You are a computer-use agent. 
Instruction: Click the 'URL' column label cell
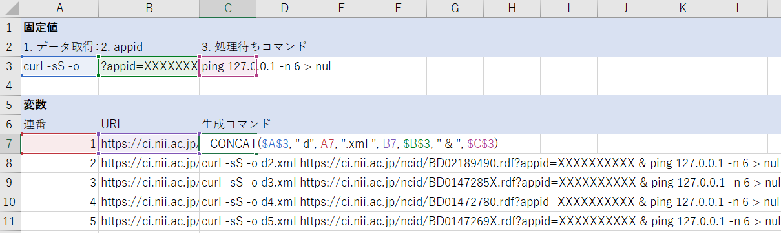click(149, 125)
